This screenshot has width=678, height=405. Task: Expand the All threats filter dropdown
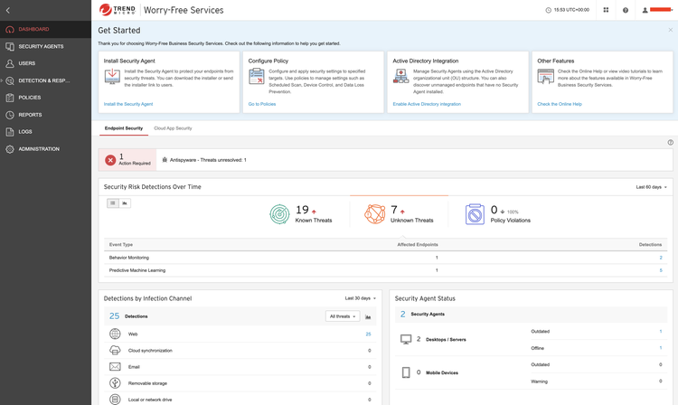tap(343, 316)
